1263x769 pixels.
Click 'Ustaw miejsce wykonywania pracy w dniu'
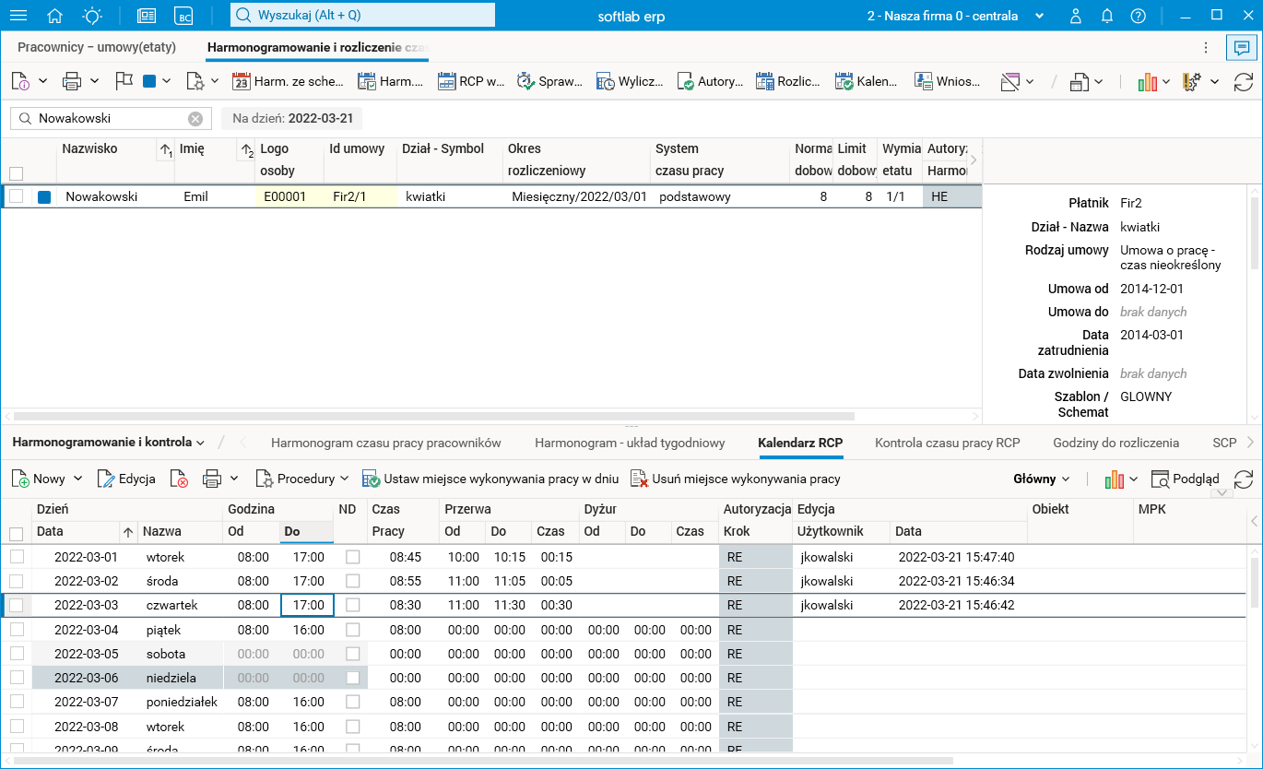coord(490,479)
